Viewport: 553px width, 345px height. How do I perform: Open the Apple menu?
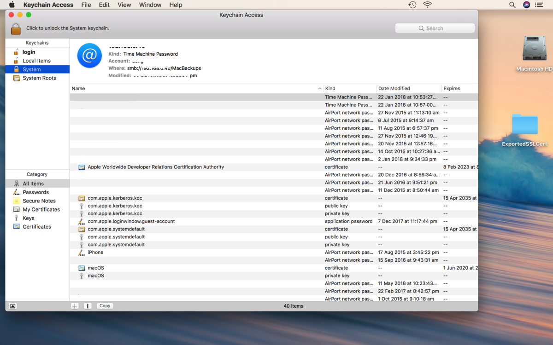point(12,5)
